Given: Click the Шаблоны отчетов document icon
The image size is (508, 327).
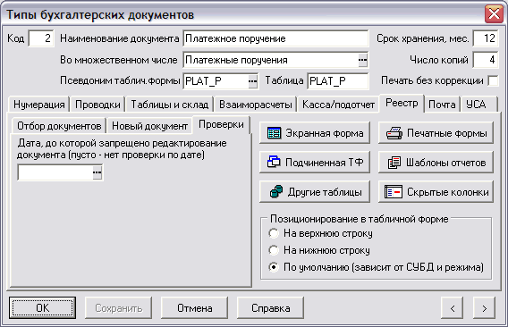Looking at the screenshot, I should 394,163.
